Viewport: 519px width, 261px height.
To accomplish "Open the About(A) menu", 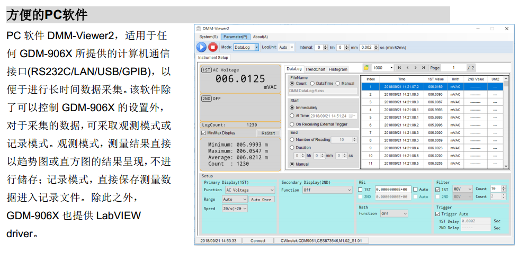I will pos(260,37).
